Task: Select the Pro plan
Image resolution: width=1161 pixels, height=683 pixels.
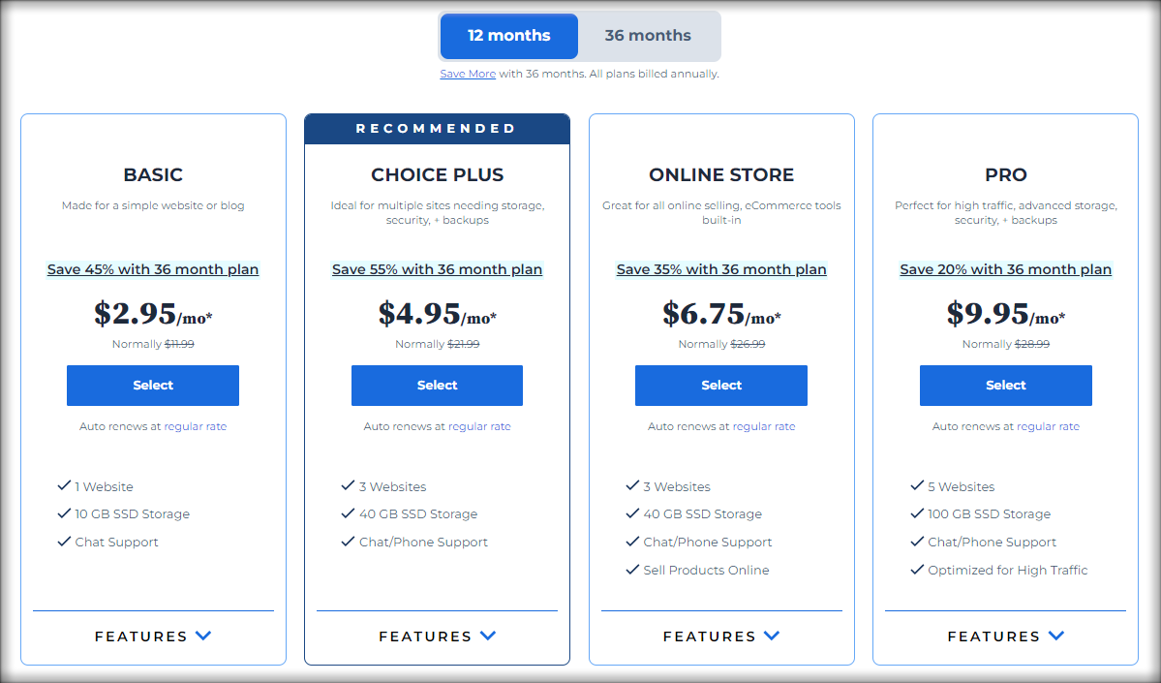Action: click(x=1005, y=386)
